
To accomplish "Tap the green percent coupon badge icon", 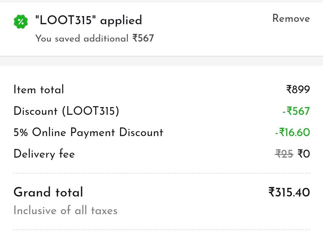I will tap(21, 22).
